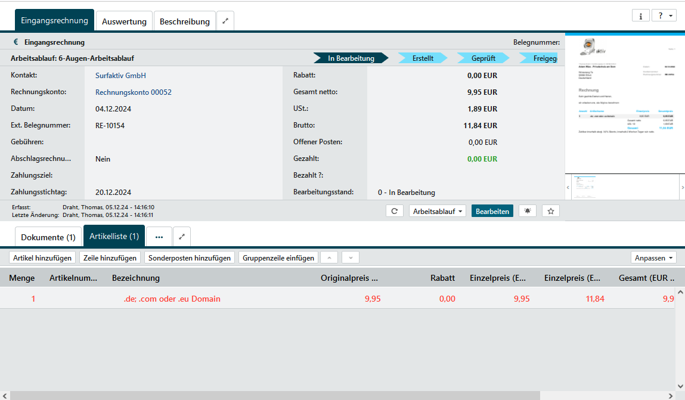Viewport: 685px width, 400px height.
Task: Switch to the Auswertung tab
Action: 124,21
